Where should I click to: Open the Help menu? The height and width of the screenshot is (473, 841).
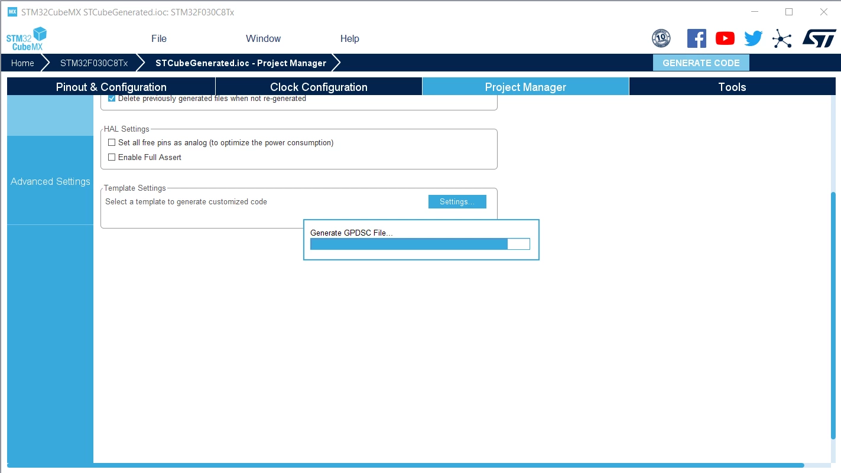[349, 38]
